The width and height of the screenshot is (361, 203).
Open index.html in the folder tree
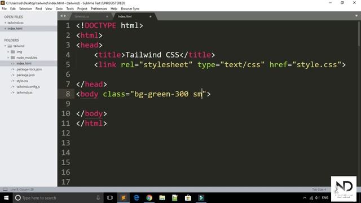[x=24, y=63]
